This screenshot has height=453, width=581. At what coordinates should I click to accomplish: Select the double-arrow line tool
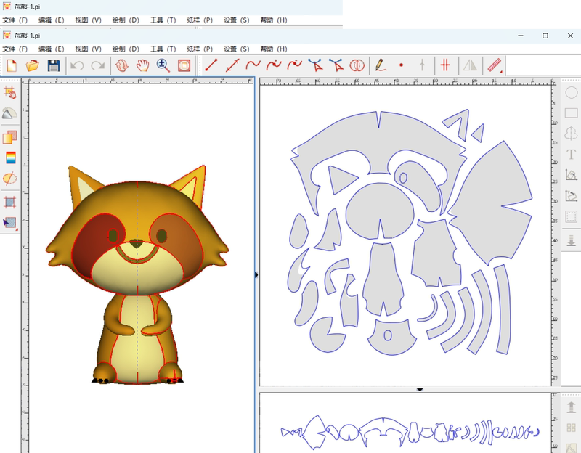pos(232,65)
